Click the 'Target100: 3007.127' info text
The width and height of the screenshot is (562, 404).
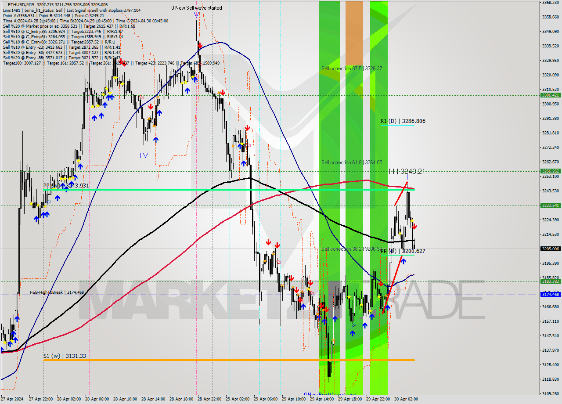[22, 63]
